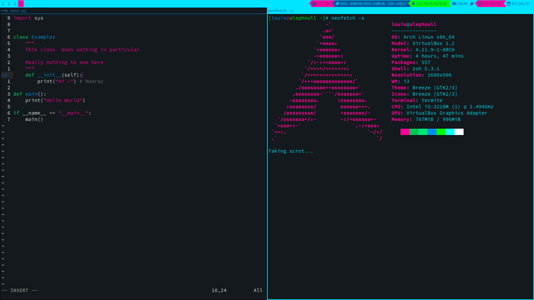The height and width of the screenshot is (300, 534).
Task: Click the calendar icon in status bar
Action: (509, 4)
